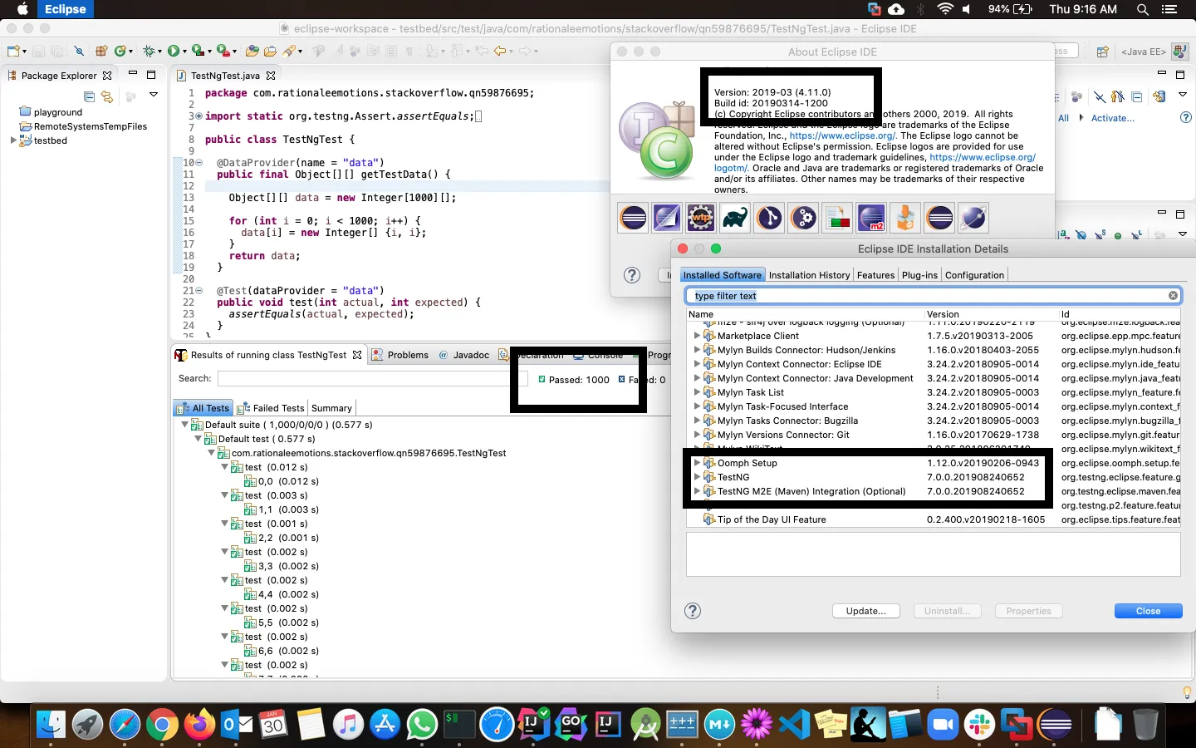This screenshot has height=748, width=1196.
Task: Click the type filter text field
Action: pos(933,296)
